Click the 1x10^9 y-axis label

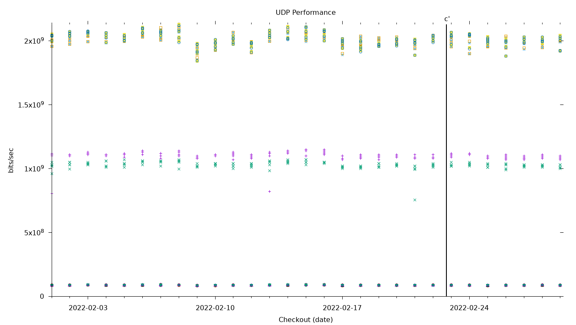coord(34,168)
